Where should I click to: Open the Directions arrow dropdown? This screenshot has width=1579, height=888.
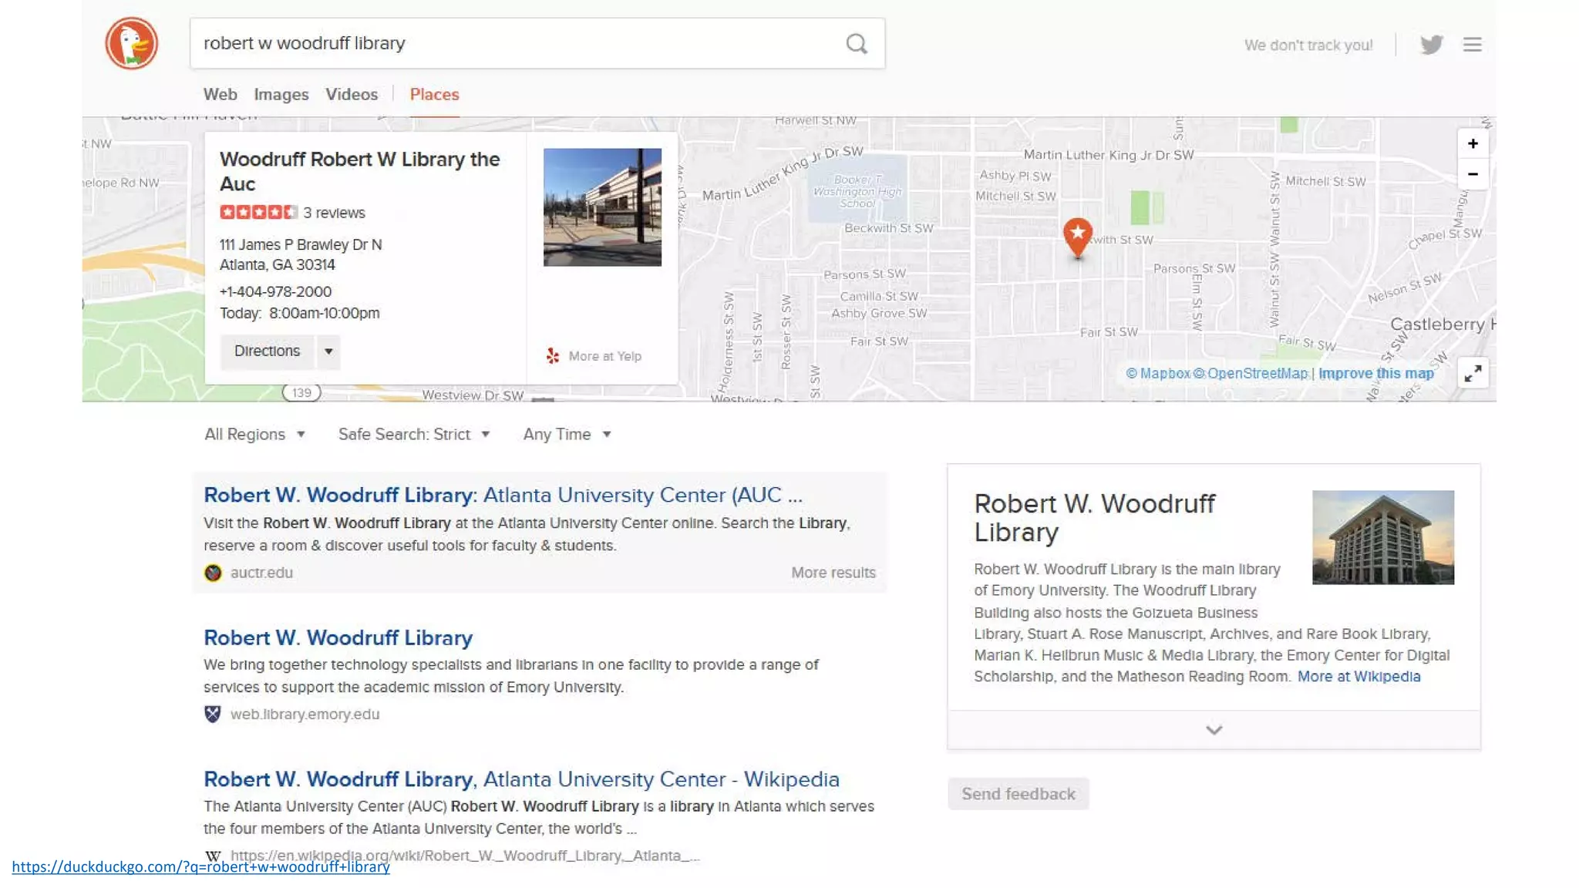[328, 351]
